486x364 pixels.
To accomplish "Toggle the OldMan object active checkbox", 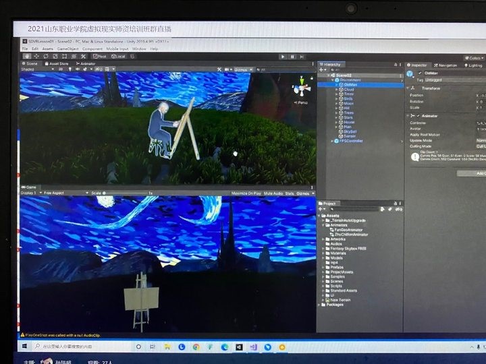I will pos(418,73).
